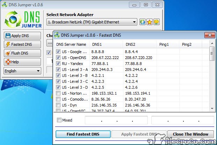Select the 4.2.2.4 cell
This screenshot has height=145, width=217.
(131, 81)
